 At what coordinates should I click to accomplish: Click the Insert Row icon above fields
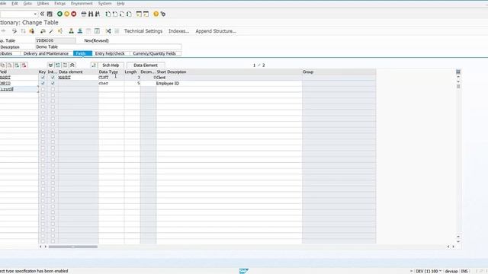17,65
